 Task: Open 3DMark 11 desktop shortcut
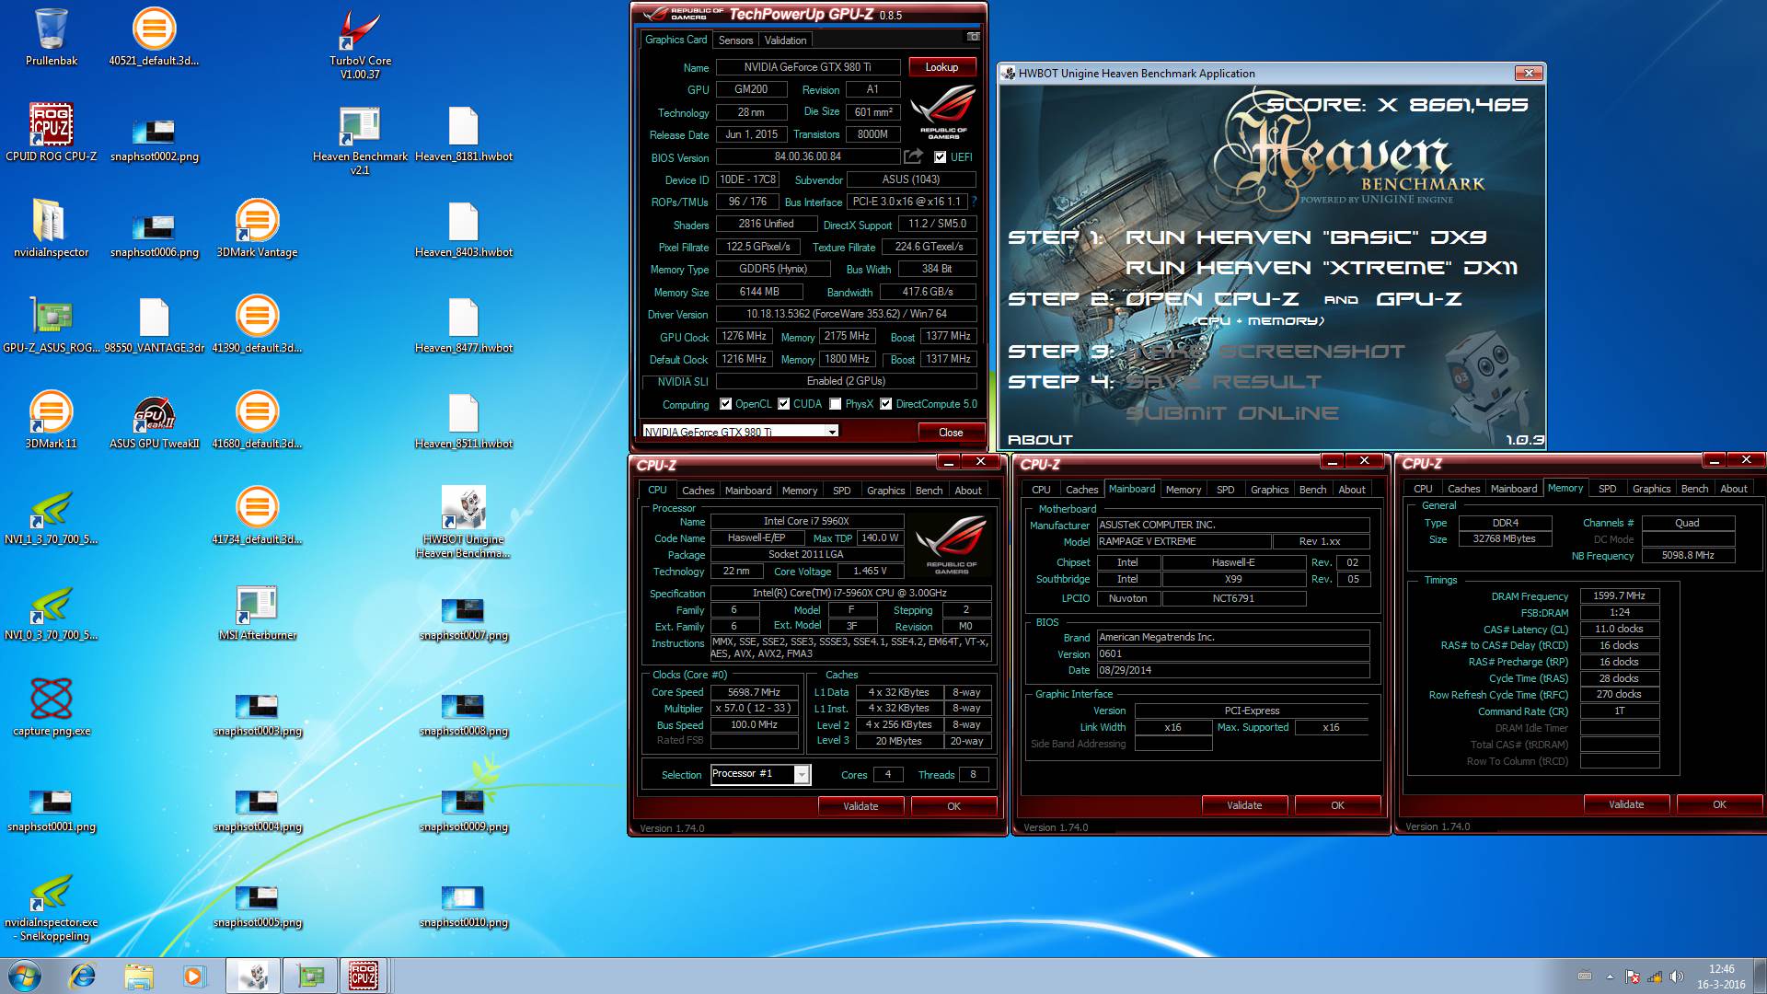51,420
